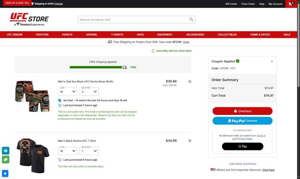Open the FIGHTERS menu
Viewport: 300px width, 179px height.
(42, 35)
